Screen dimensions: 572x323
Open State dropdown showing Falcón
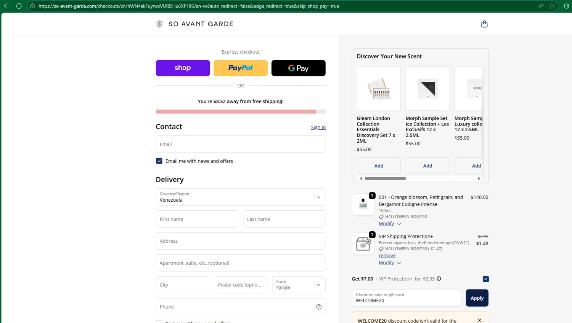(299, 285)
